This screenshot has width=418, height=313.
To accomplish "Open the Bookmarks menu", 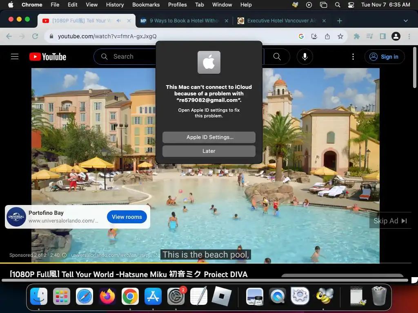I will tap(146, 4).
